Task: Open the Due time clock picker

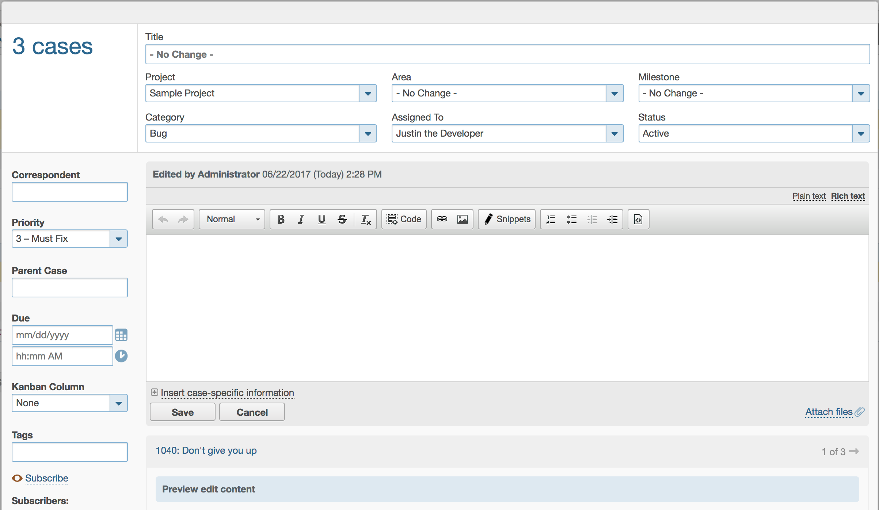Action: click(x=121, y=356)
